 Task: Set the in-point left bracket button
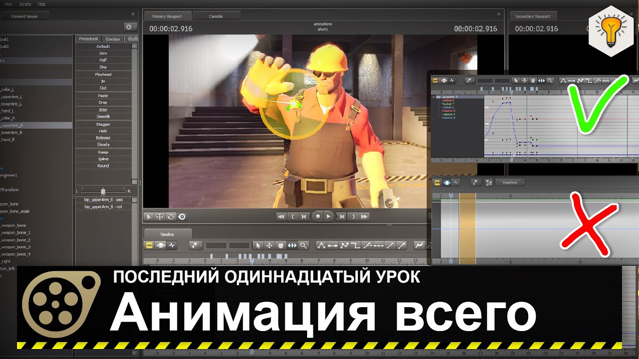[293, 216]
